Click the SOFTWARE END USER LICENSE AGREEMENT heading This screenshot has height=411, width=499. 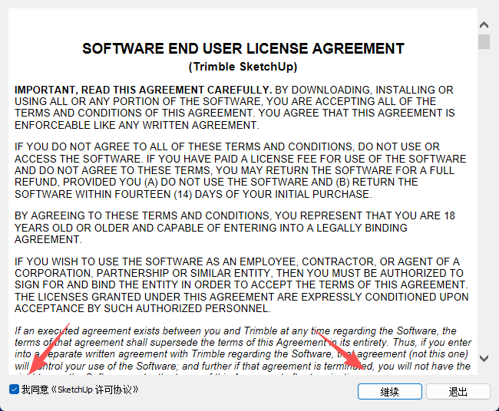(x=243, y=49)
